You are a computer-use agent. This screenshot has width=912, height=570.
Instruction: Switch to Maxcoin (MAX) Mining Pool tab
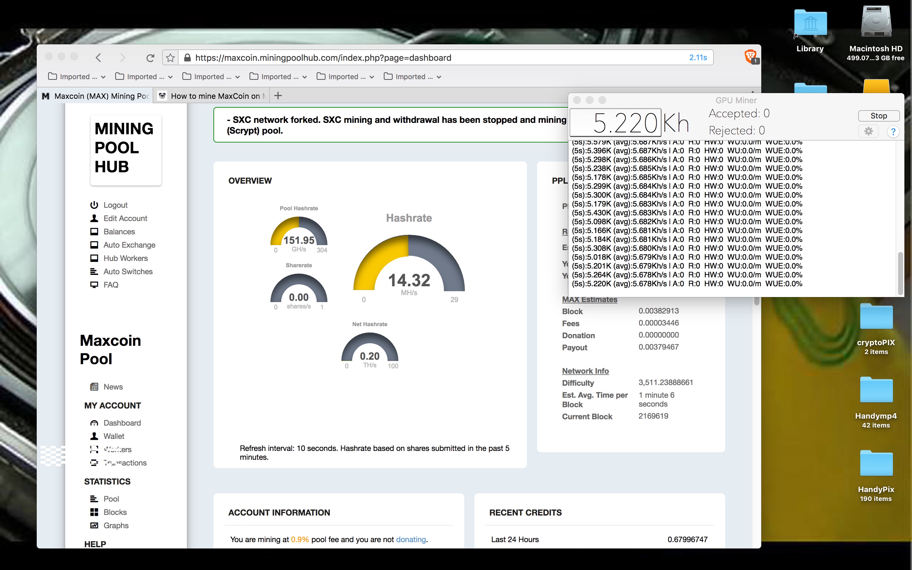(96, 96)
